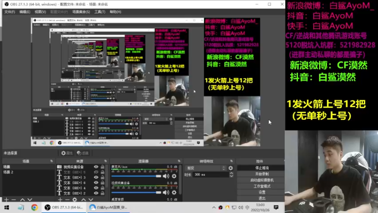The image size is (378, 213).
Task: Open source properties with the 属性 gear button
Action: tap(67, 153)
